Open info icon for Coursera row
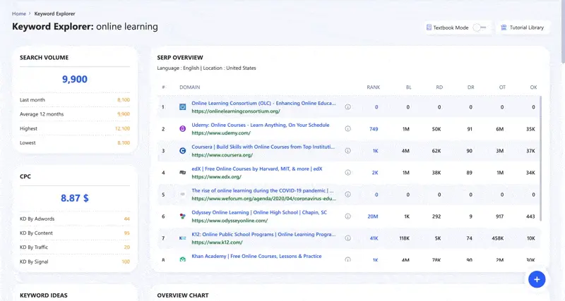This screenshot has width=565, height=301. pos(347,151)
